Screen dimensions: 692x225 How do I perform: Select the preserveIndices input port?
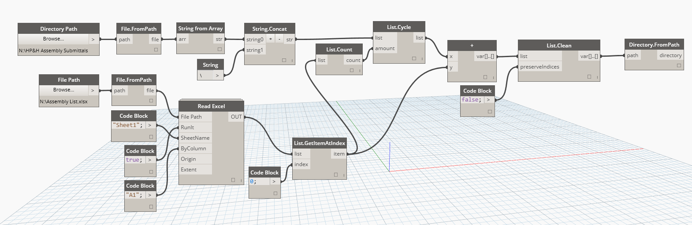(540, 67)
